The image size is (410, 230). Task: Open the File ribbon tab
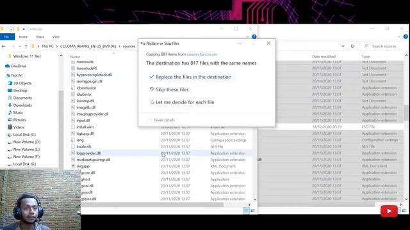(6, 37)
